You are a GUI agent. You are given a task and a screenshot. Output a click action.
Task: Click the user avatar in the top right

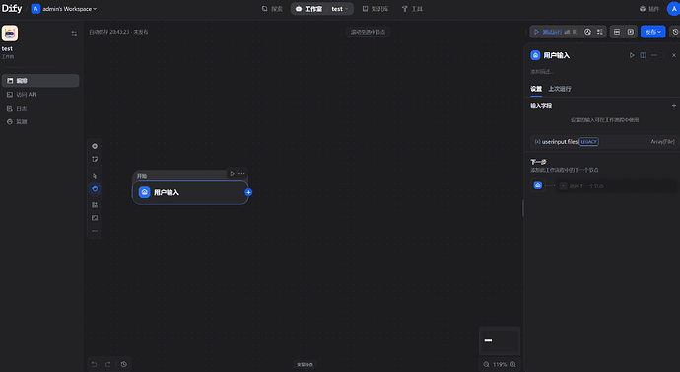click(673, 9)
